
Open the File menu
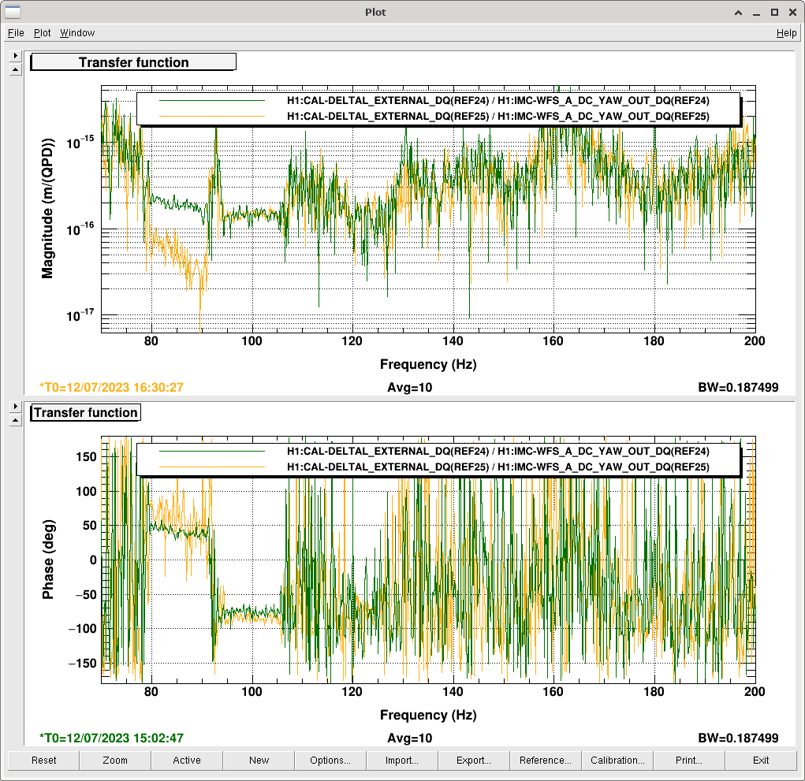coord(16,33)
